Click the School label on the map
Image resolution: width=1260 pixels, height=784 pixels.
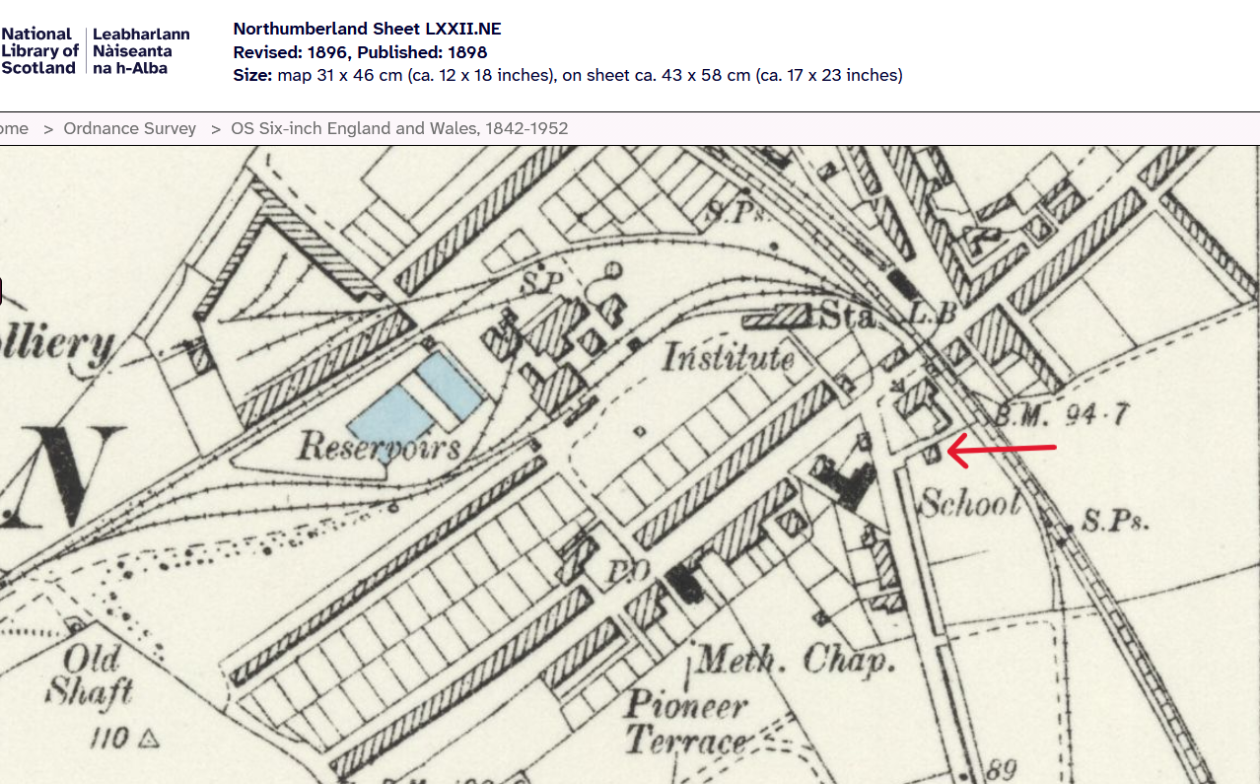(x=969, y=504)
